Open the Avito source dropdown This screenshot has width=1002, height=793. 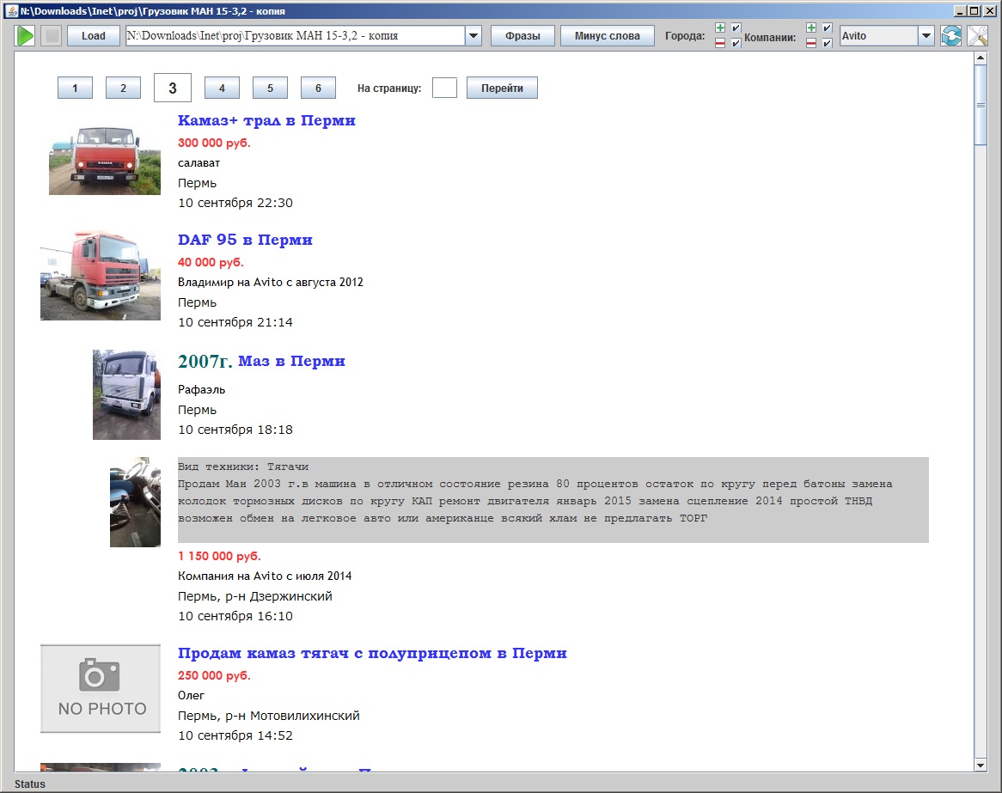926,36
